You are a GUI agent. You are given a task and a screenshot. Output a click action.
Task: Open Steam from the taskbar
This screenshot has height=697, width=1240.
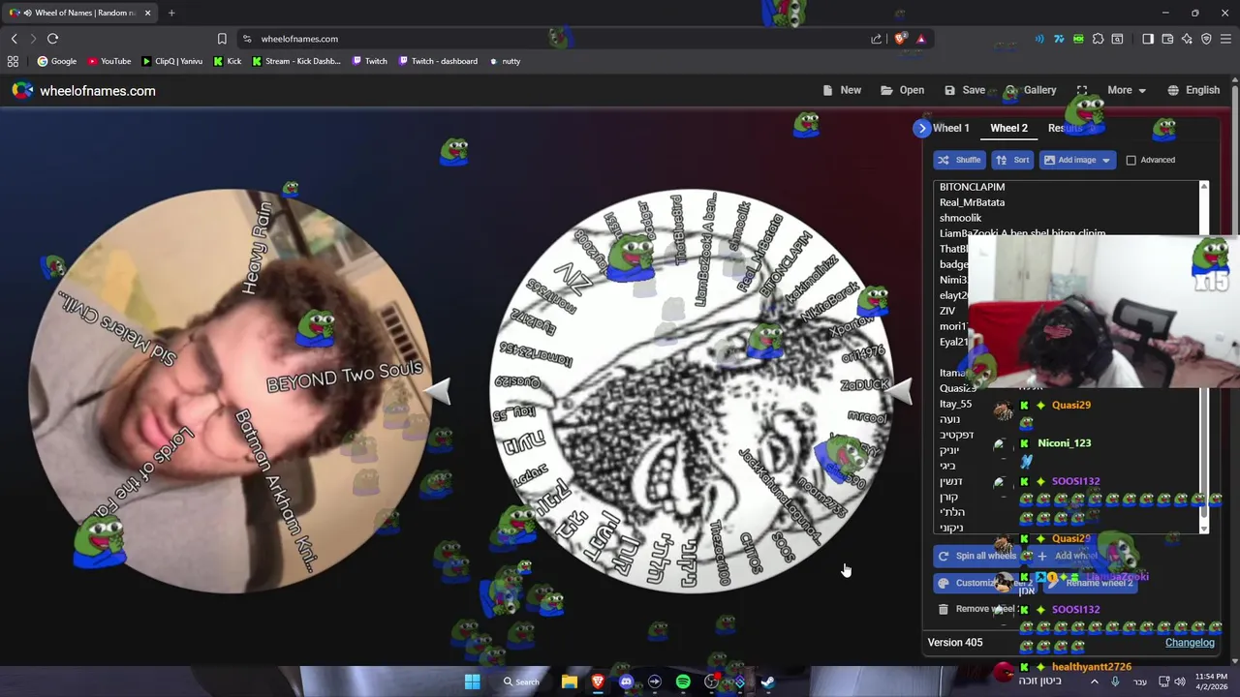coord(767,682)
